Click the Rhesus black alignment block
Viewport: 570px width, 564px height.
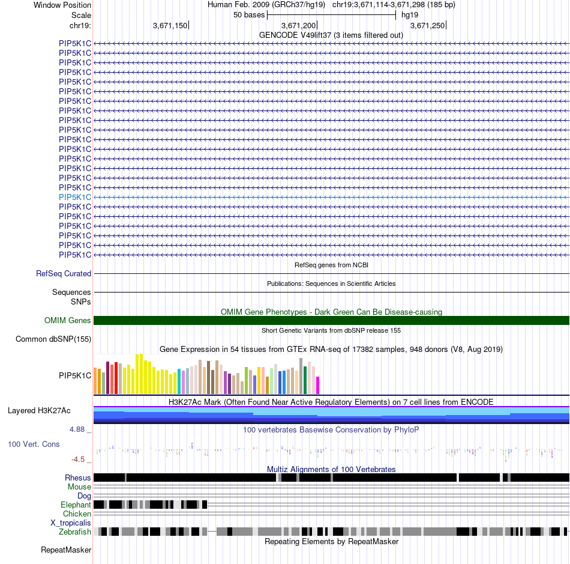[x=331, y=478]
